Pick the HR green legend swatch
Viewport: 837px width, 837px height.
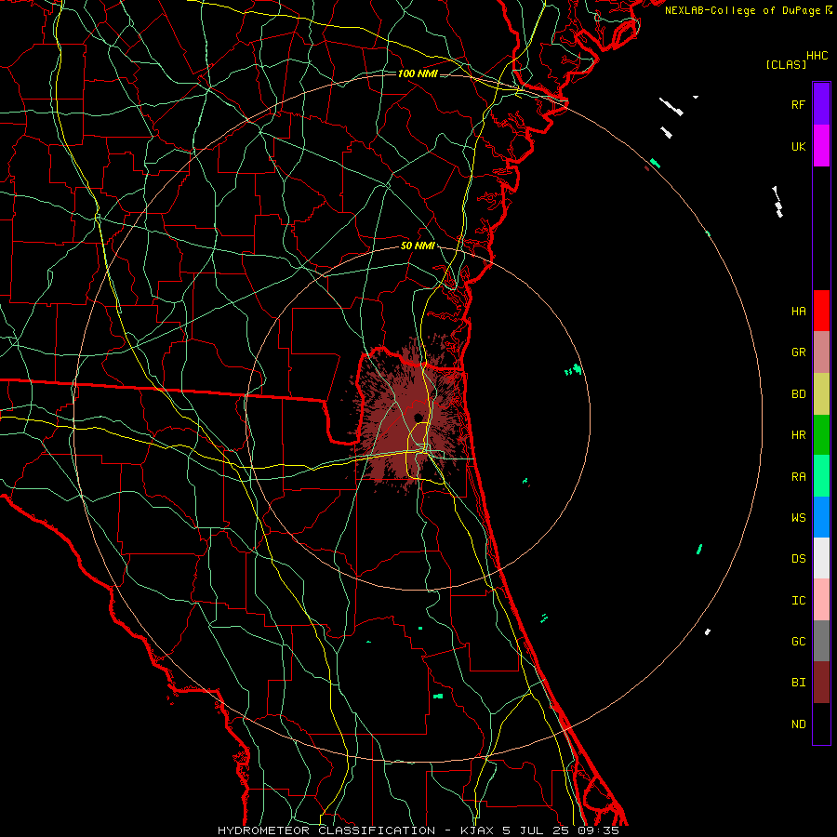pyautogui.click(x=821, y=434)
